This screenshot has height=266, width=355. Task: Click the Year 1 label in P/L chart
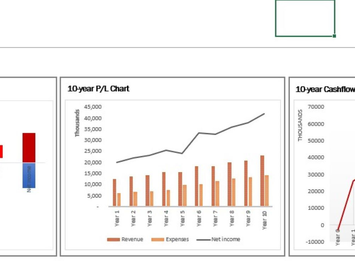[x=117, y=218]
